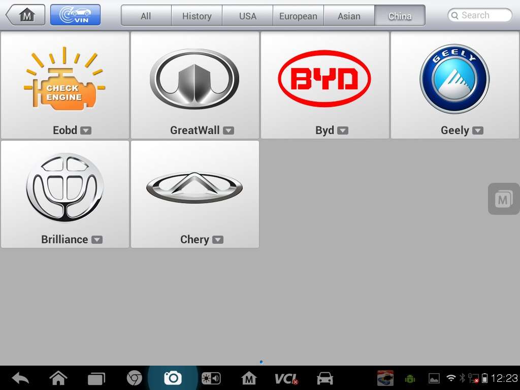Screen dimensions: 520x390
Task: Tap the GreatWall label text
Action: 194,131
